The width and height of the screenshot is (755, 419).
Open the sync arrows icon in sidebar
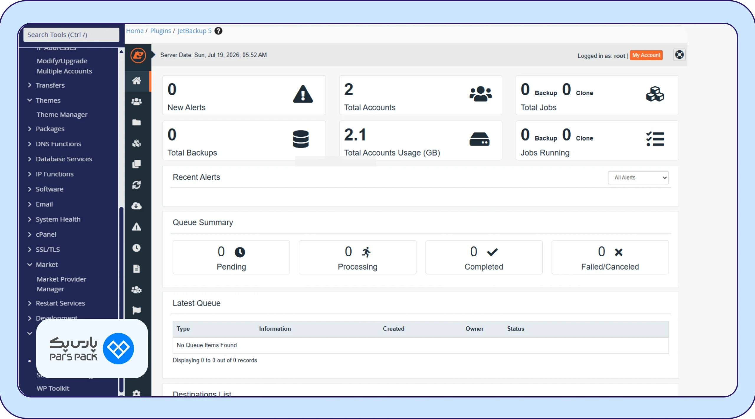136,185
